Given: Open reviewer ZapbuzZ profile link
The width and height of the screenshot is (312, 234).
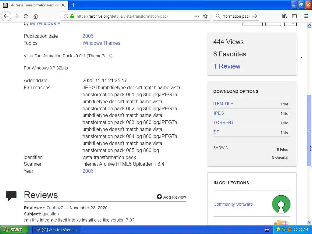Looking at the screenshot, I should pos(55,208).
